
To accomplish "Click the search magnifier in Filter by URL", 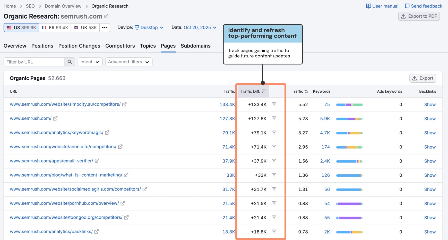I will [x=70, y=62].
